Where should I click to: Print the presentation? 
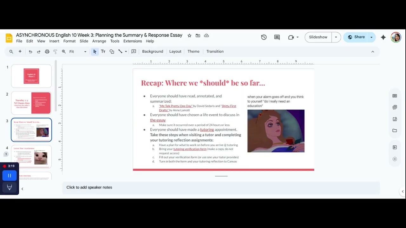(47, 51)
